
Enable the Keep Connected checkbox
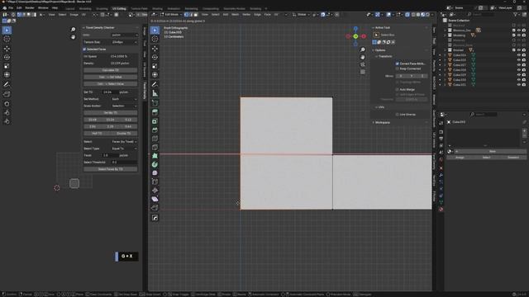tap(398, 68)
